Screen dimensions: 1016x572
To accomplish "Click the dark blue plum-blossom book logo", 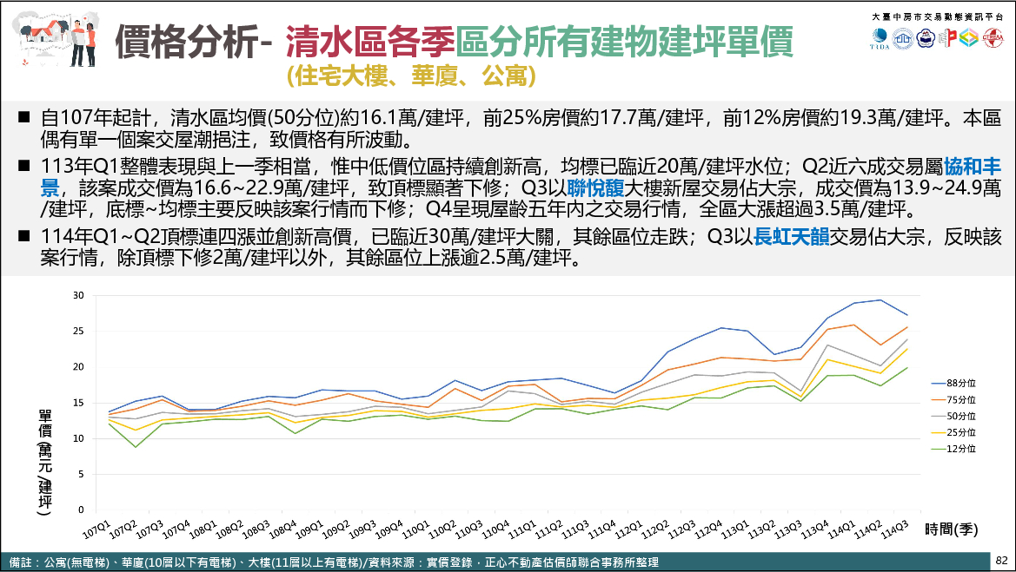I will [x=926, y=39].
